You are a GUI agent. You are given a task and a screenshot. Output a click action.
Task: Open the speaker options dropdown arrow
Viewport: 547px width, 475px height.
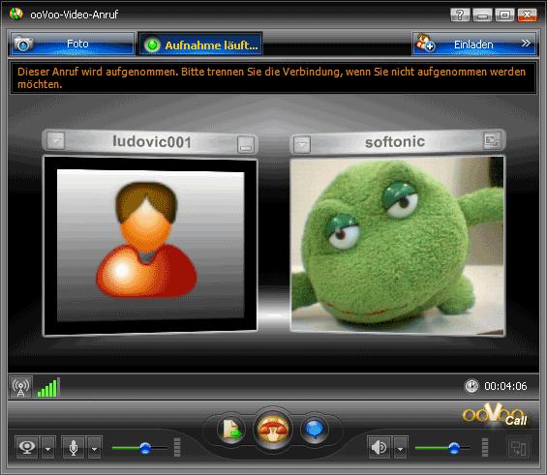(401, 448)
